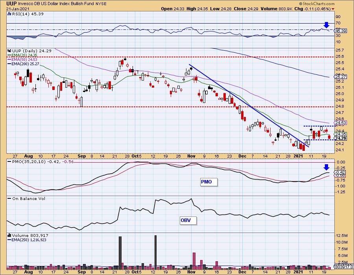Image resolution: width=354 pixels, height=275 pixels.
Task: Select the Open 24.33 value
Action: [x=173, y=9]
